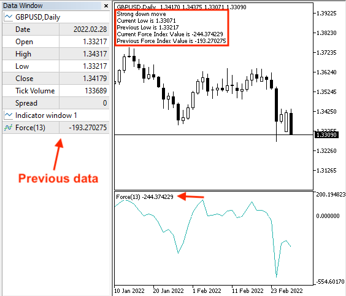Click 'Previous Low is 1.33217' comment line
Screen dimensions: 346x296
148,28
